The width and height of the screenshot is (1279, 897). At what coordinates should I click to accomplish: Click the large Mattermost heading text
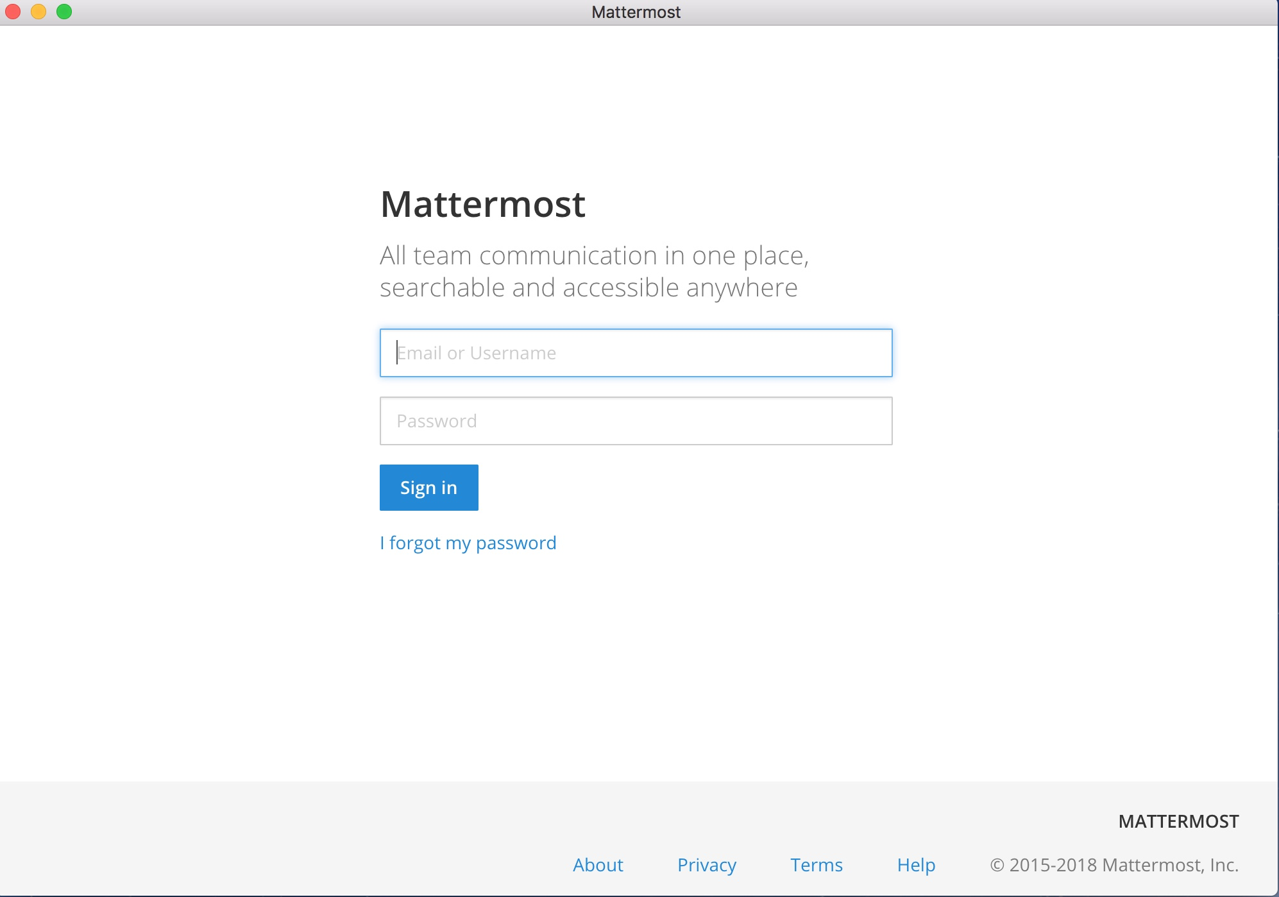pyautogui.click(x=482, y=204)
